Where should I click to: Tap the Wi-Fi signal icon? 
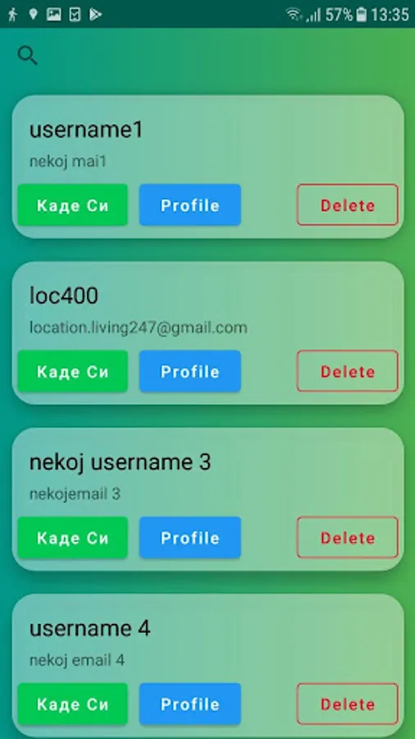pos(294,15)
